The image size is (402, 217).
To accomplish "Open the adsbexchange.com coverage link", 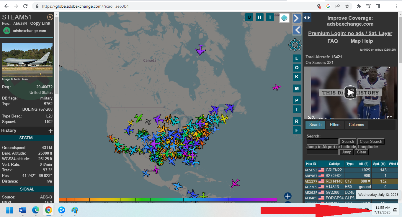I will pyautogui.click(x=350, y=24).
